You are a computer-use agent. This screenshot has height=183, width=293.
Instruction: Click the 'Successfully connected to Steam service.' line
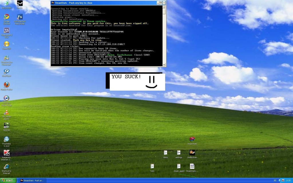pos(79,21)
